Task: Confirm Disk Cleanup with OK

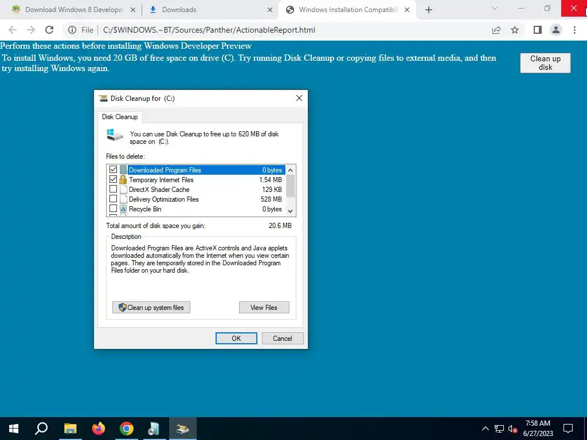Action: coord(236,338)
